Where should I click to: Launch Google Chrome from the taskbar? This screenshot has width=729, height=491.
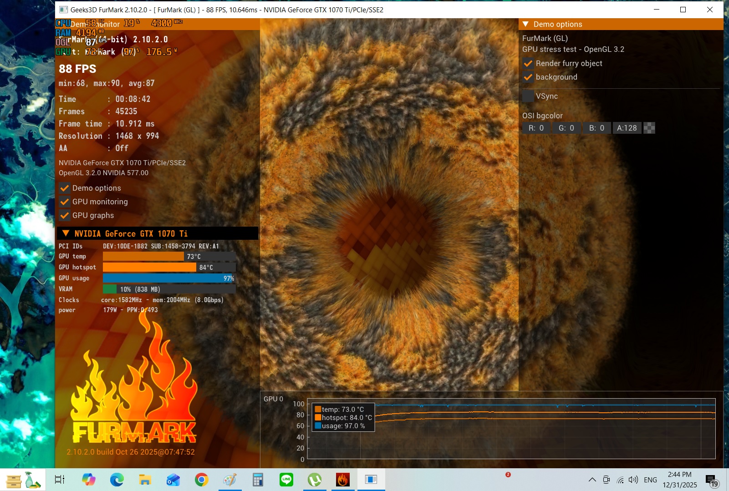click(201, 480)
